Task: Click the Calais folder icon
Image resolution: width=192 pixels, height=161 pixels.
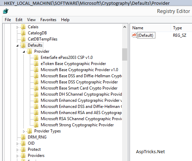Action: click(23, 27)
